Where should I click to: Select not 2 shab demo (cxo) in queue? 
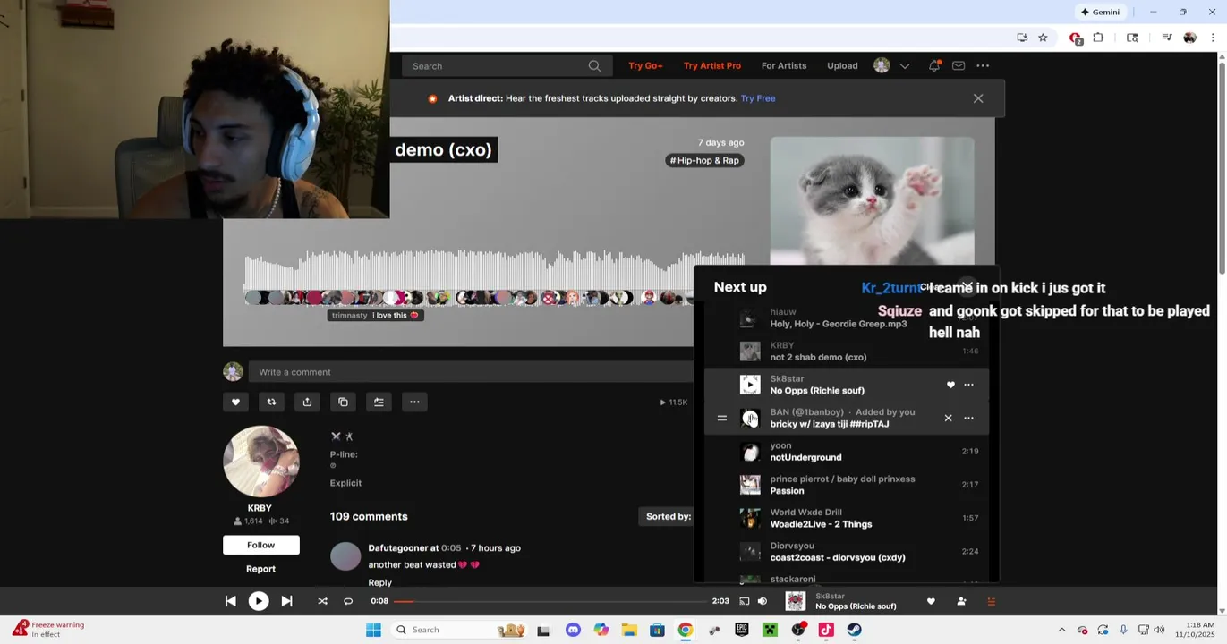point(846,352)
